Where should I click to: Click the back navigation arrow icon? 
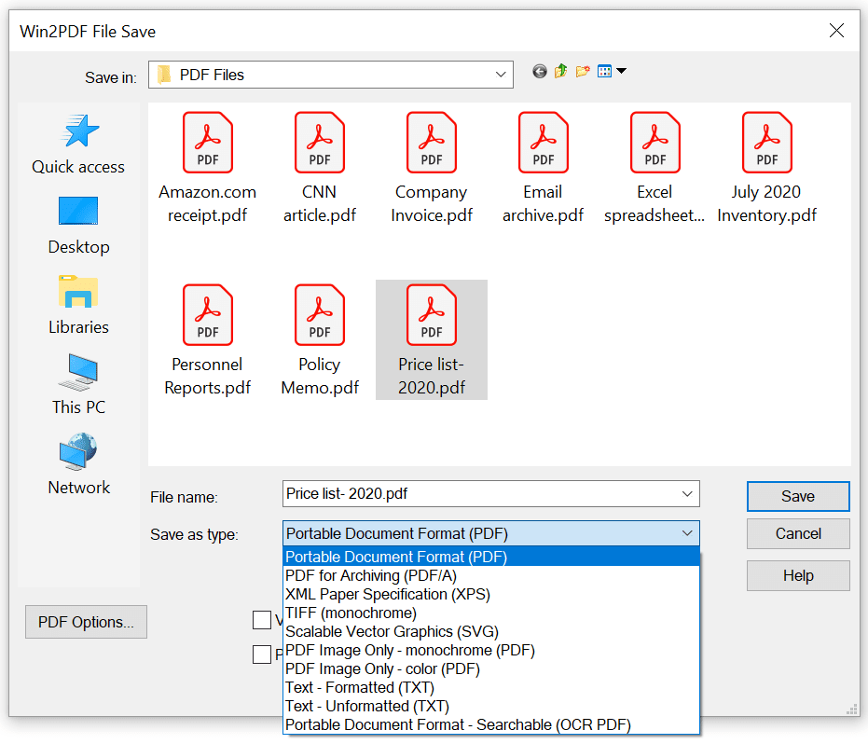click(x=540, y=71)
